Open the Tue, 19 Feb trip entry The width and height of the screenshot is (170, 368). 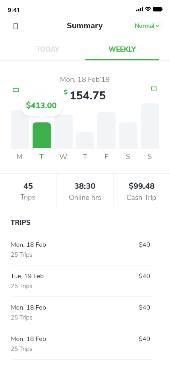tap(81, 281)
